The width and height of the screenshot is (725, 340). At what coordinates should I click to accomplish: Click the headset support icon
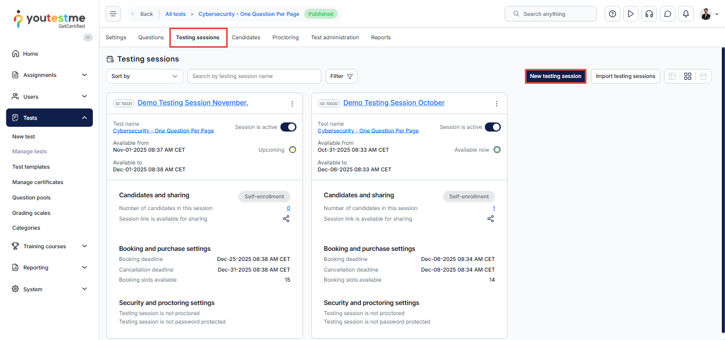(x=649, y=14)
